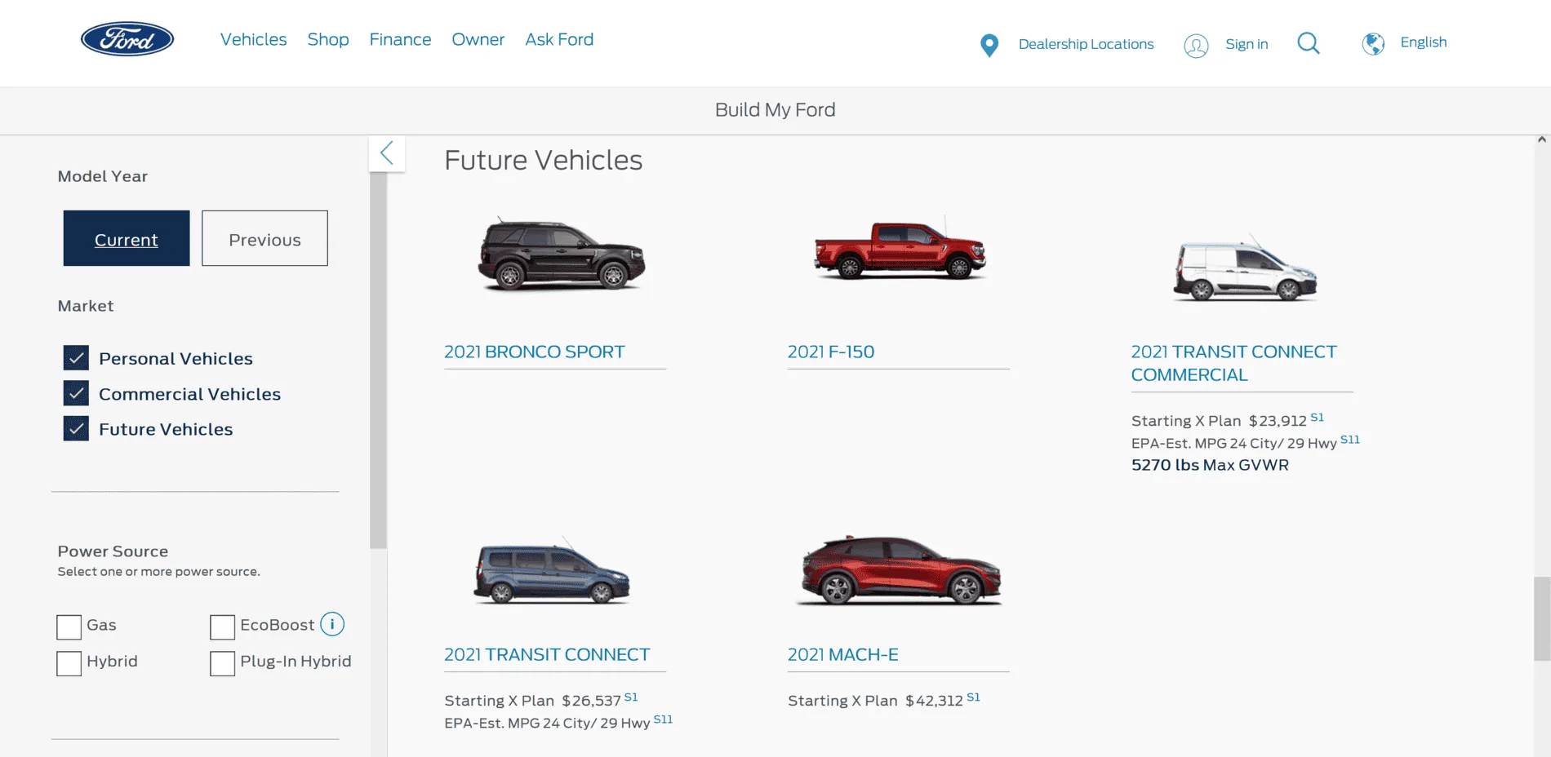Open search with the magnifier icon
This screenshot has width=1551, height=757.
(x=1309, y=43)
